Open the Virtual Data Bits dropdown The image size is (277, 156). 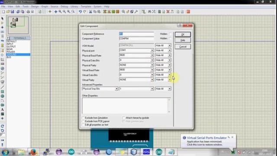click(x=152, y=75)
